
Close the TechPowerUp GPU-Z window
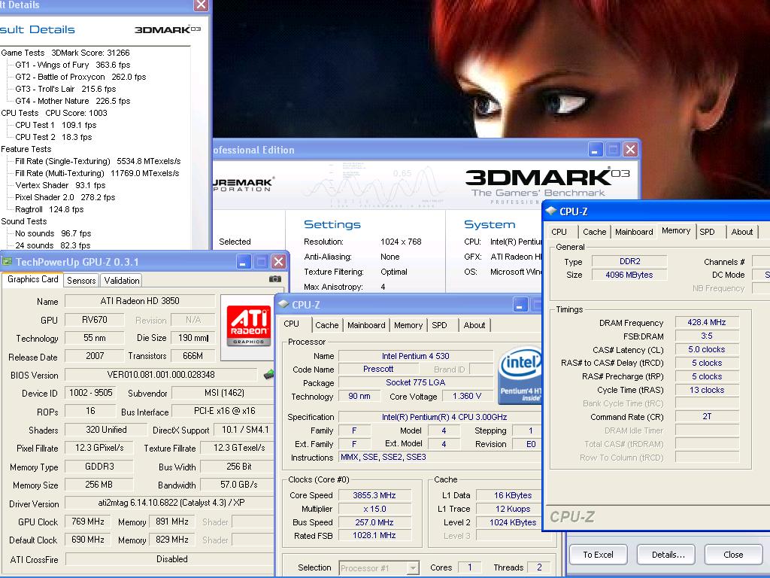coord(278,262)
